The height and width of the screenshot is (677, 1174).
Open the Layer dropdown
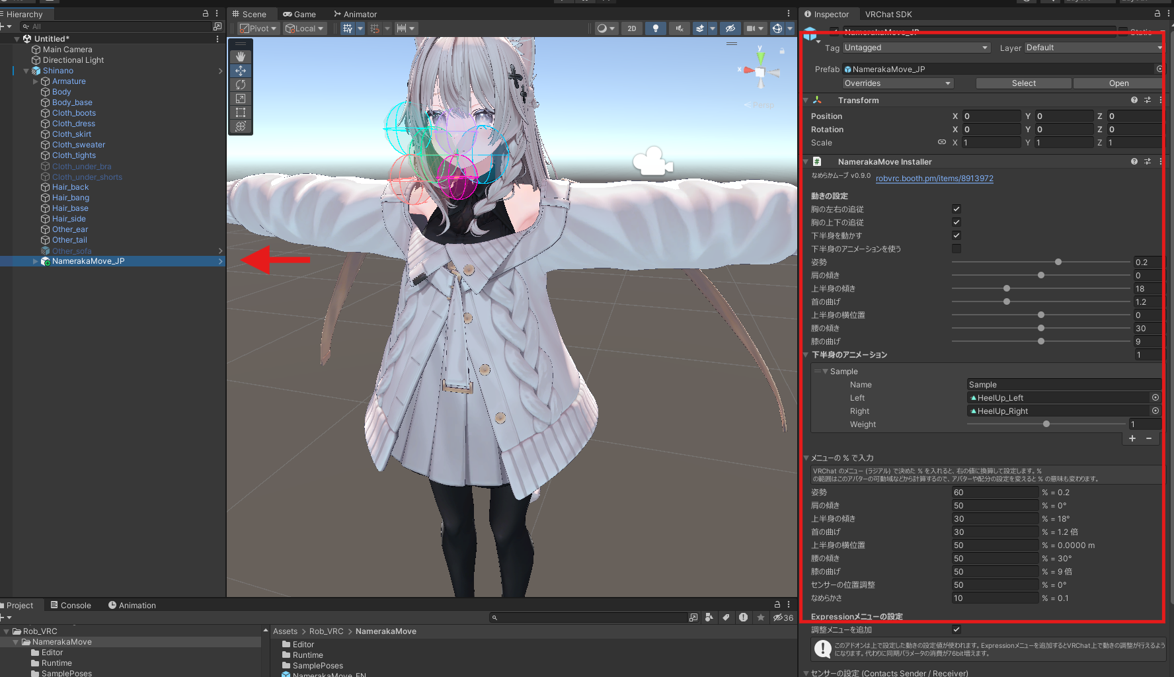coord(1093,48)
